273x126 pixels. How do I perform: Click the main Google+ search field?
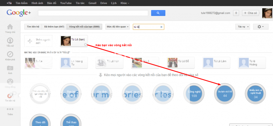93,13
